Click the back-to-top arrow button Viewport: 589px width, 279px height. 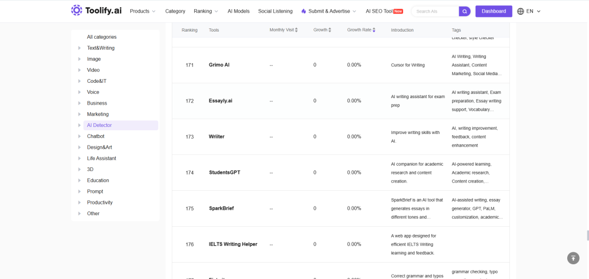[x=573, y=258]
